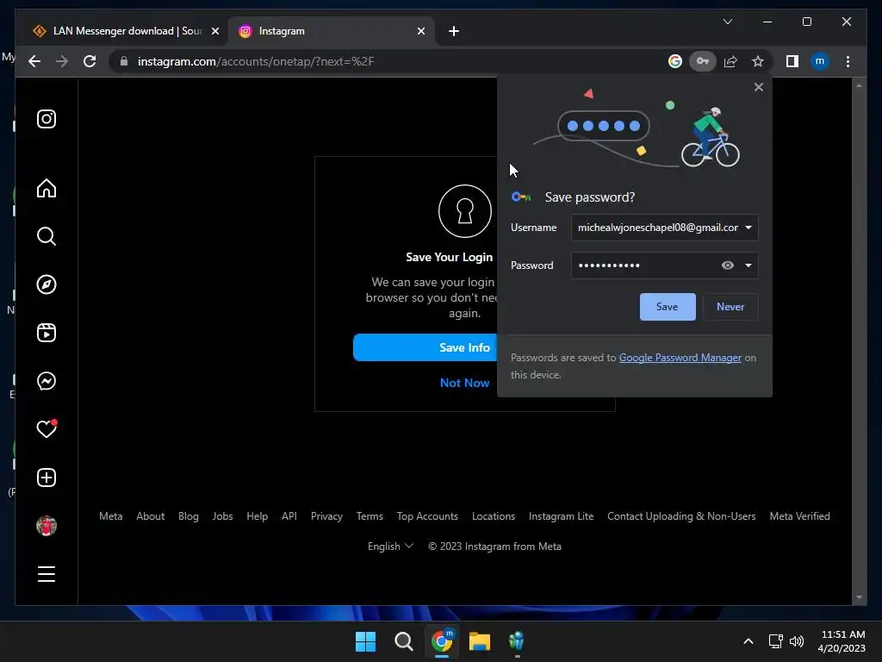Click Save Info on Instagram
Image resolution: width=882 pixels, height=662 pixels.
click(x=425, y=347)
